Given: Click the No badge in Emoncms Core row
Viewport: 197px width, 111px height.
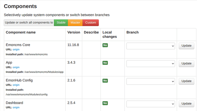Looking at the screenshot, I should pyautogui.click(x=105, y=45).
